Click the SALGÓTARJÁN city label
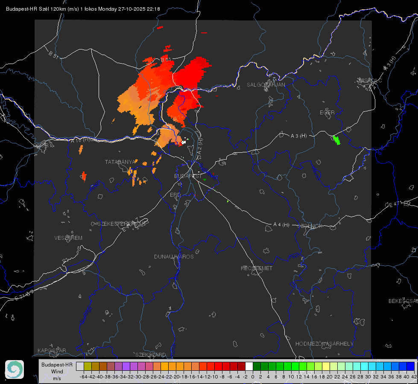The height and width of the screenshot is (384, 418). [x=266, y=85]
